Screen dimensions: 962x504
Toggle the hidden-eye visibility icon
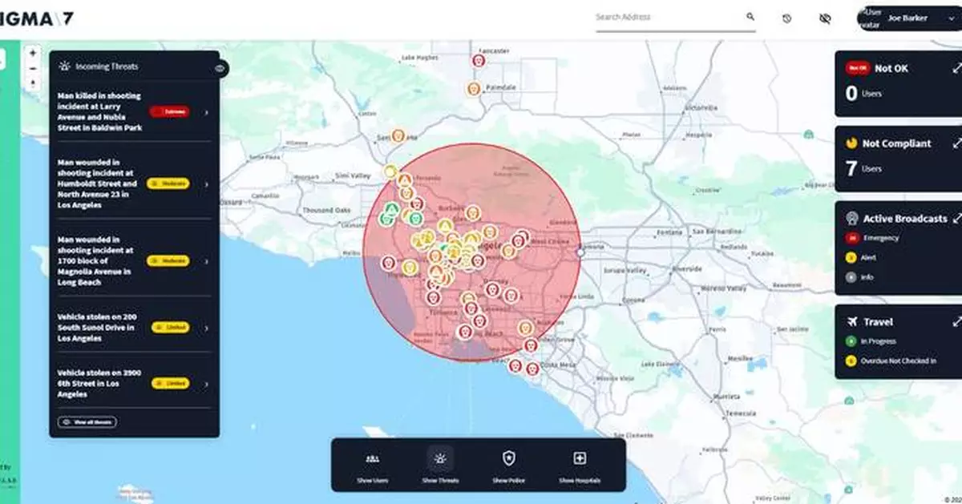823,17
